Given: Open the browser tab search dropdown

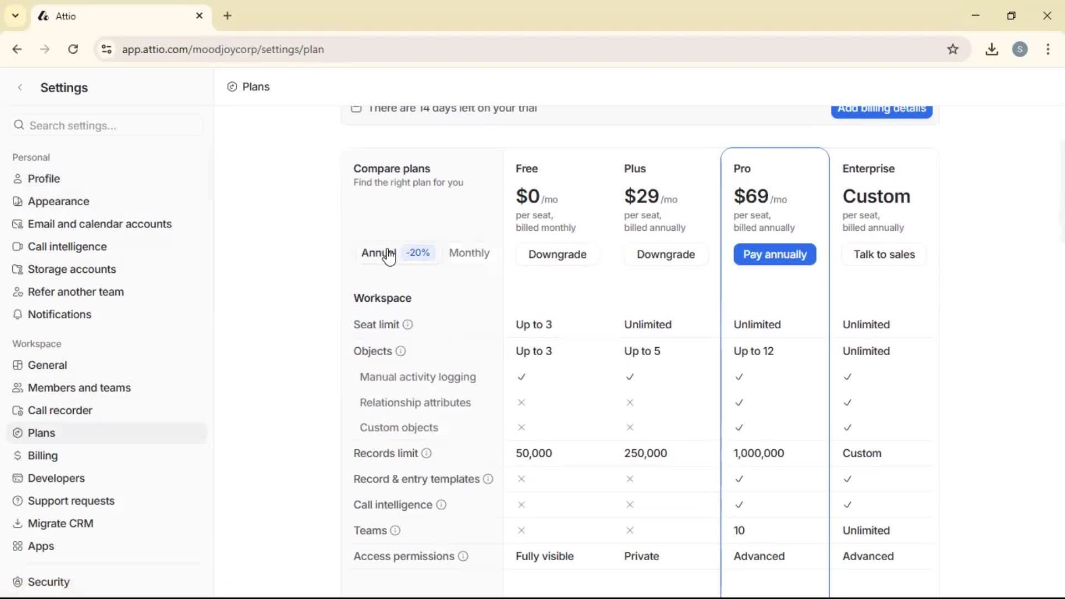Looking at the screenshot, I should [15, 16].
